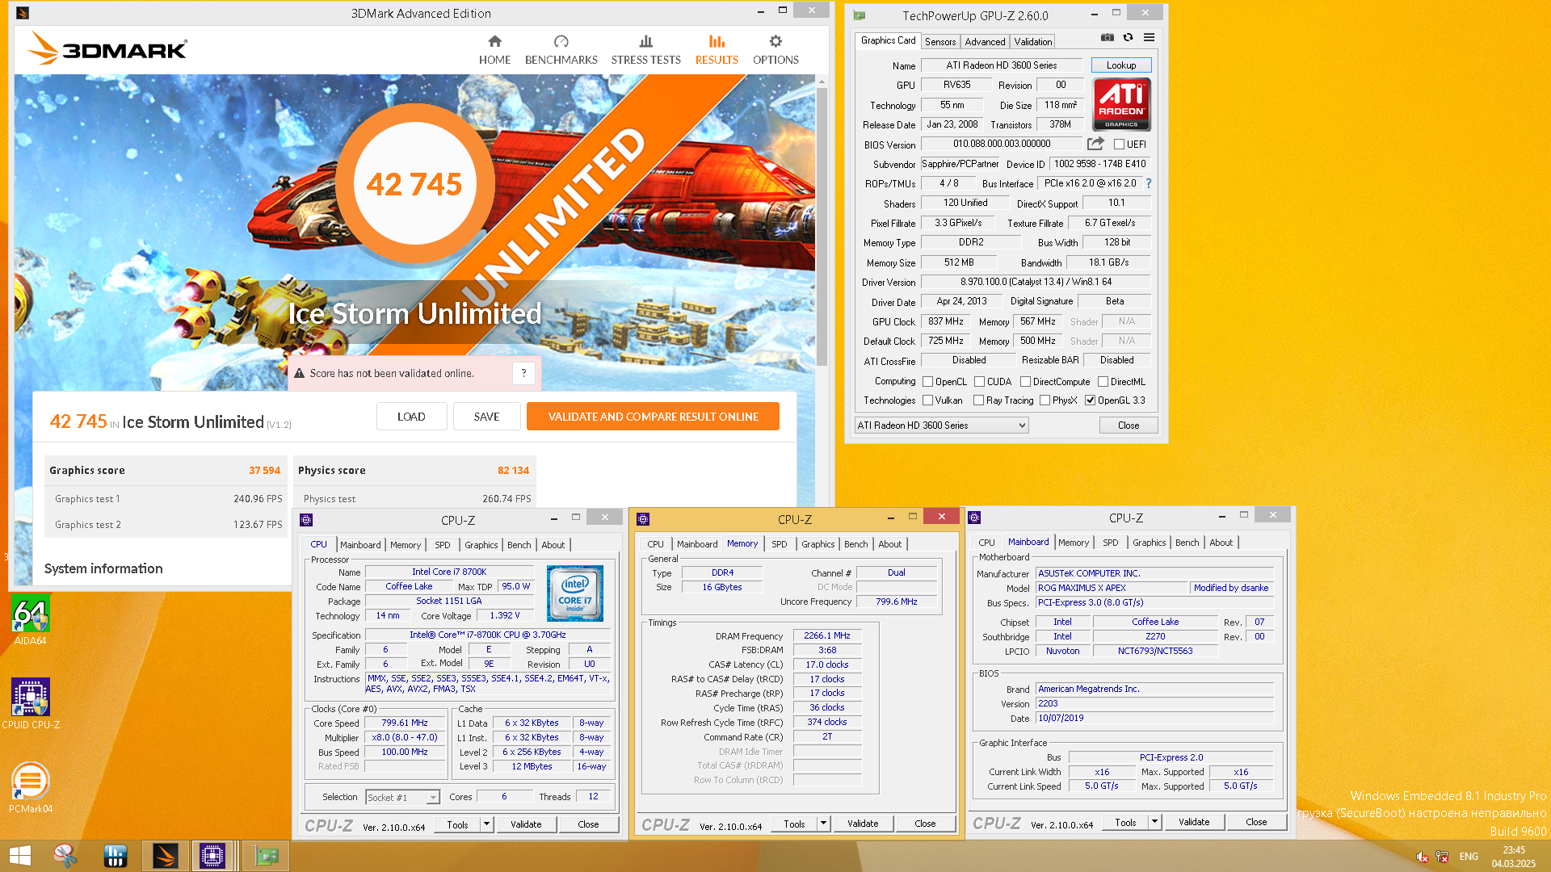
Task: Open CPUID CPU-Z desktop shortcut
Action: 31,703
